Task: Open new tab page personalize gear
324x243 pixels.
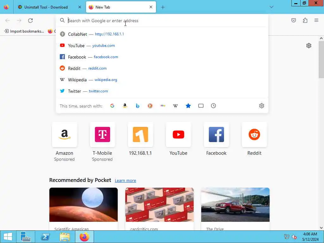Action: coord(309,46)
